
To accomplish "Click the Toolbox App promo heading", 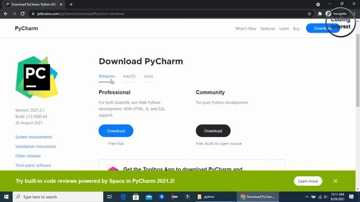I will 182,168.
